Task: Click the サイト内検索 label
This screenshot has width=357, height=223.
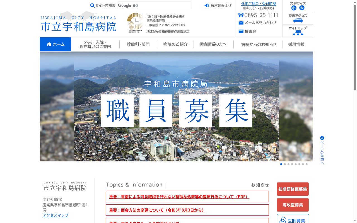Action: pos(105,6)
